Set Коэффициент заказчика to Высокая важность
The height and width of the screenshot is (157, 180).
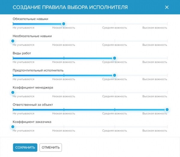[x=167, y=127]
